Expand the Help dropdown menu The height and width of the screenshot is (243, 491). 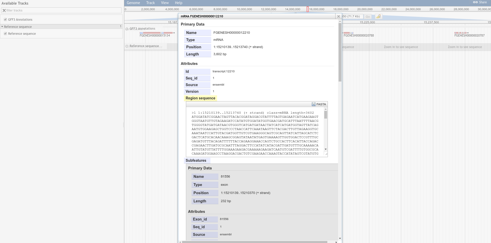(x=178, y=3)
